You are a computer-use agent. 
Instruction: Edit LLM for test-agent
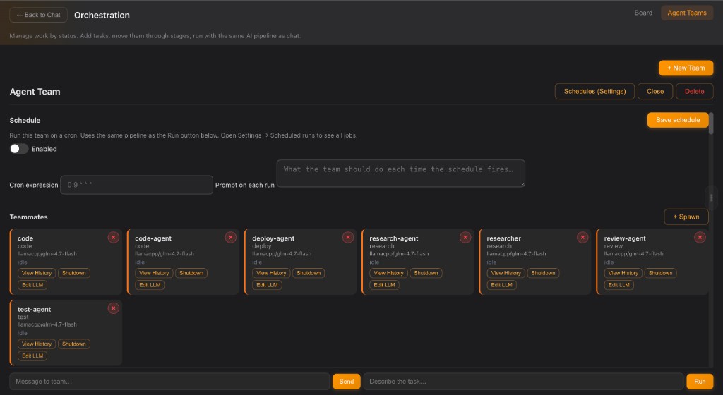[32, 356]
